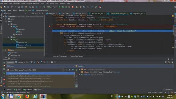Click the UTF-8 encoding in status bar

pyautogui.click(x=161, y=92)
